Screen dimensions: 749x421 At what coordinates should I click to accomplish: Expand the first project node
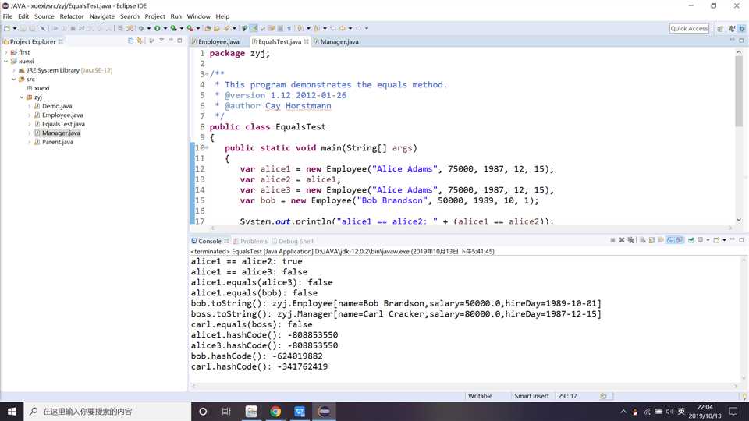[x=5, y=52]
